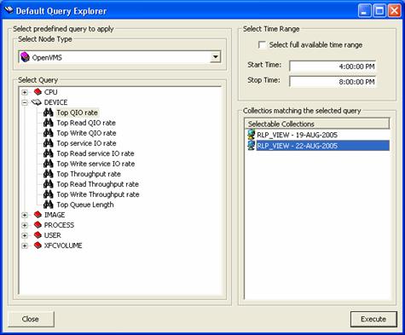Click the Selectable Collections column header
Viewport: 405px width, 335px height.
(317, 124)
